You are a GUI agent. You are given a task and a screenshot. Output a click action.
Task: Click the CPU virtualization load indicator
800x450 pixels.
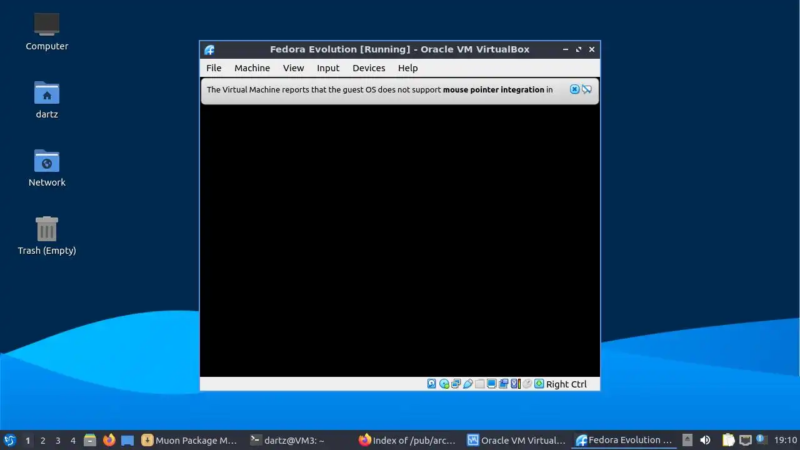click(516, 384)
